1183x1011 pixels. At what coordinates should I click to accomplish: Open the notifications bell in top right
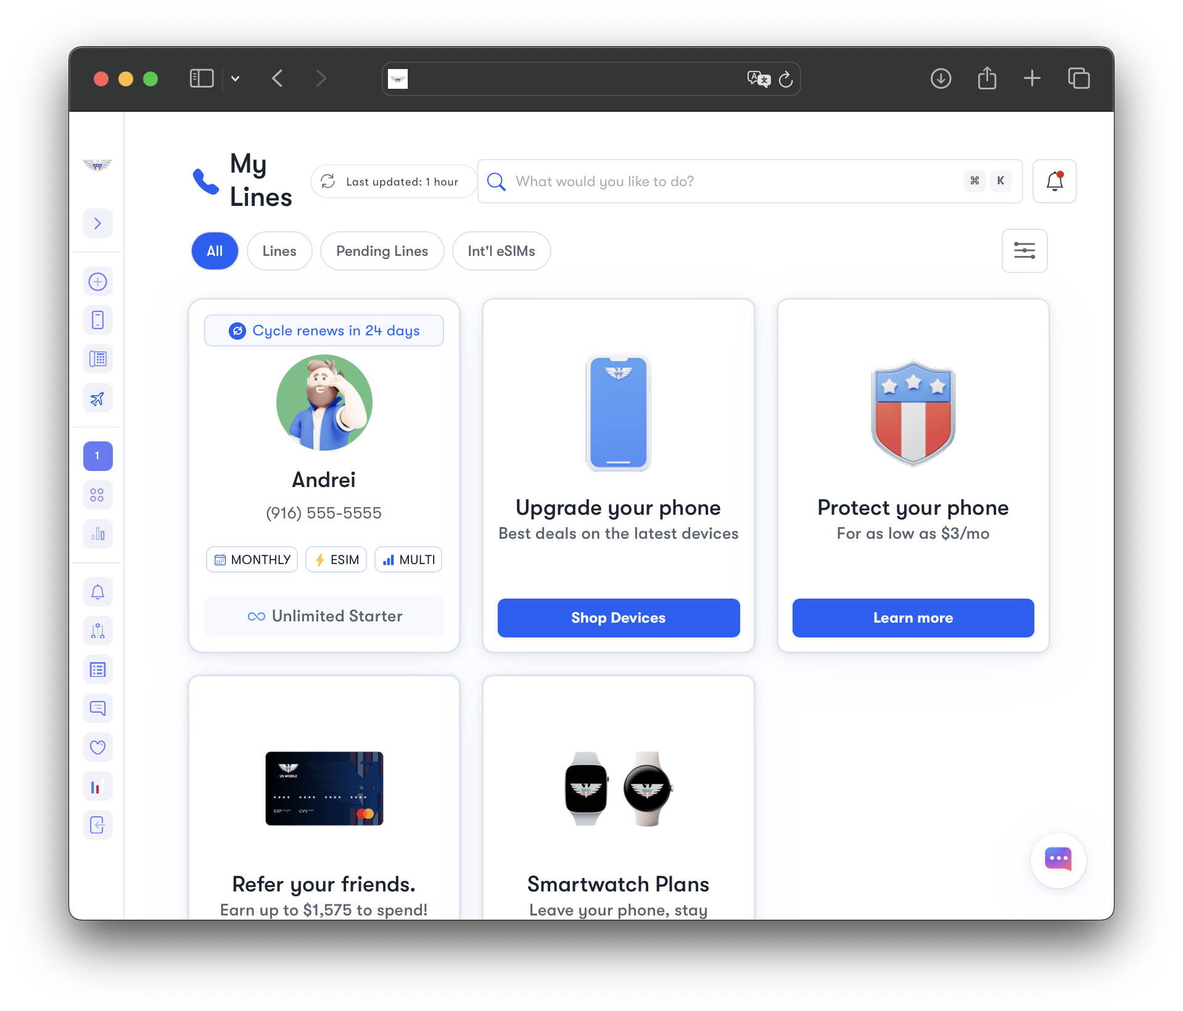(x=1054, y=181)
